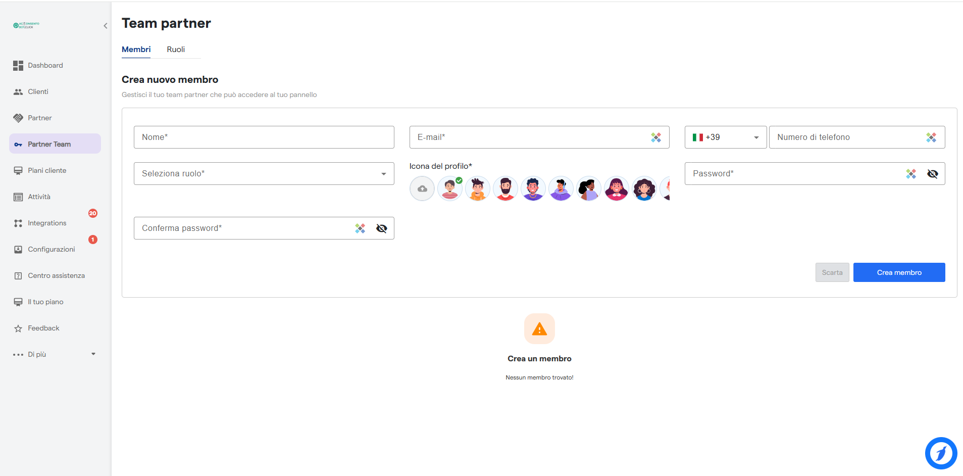Click the Feedback star icon
The image size is (963, 476).
(18, 328)
